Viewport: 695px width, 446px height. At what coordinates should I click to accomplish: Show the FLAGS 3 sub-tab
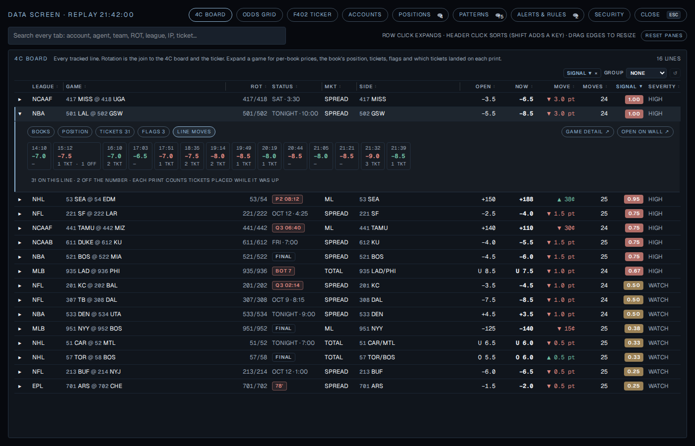[x=153, y=132]
